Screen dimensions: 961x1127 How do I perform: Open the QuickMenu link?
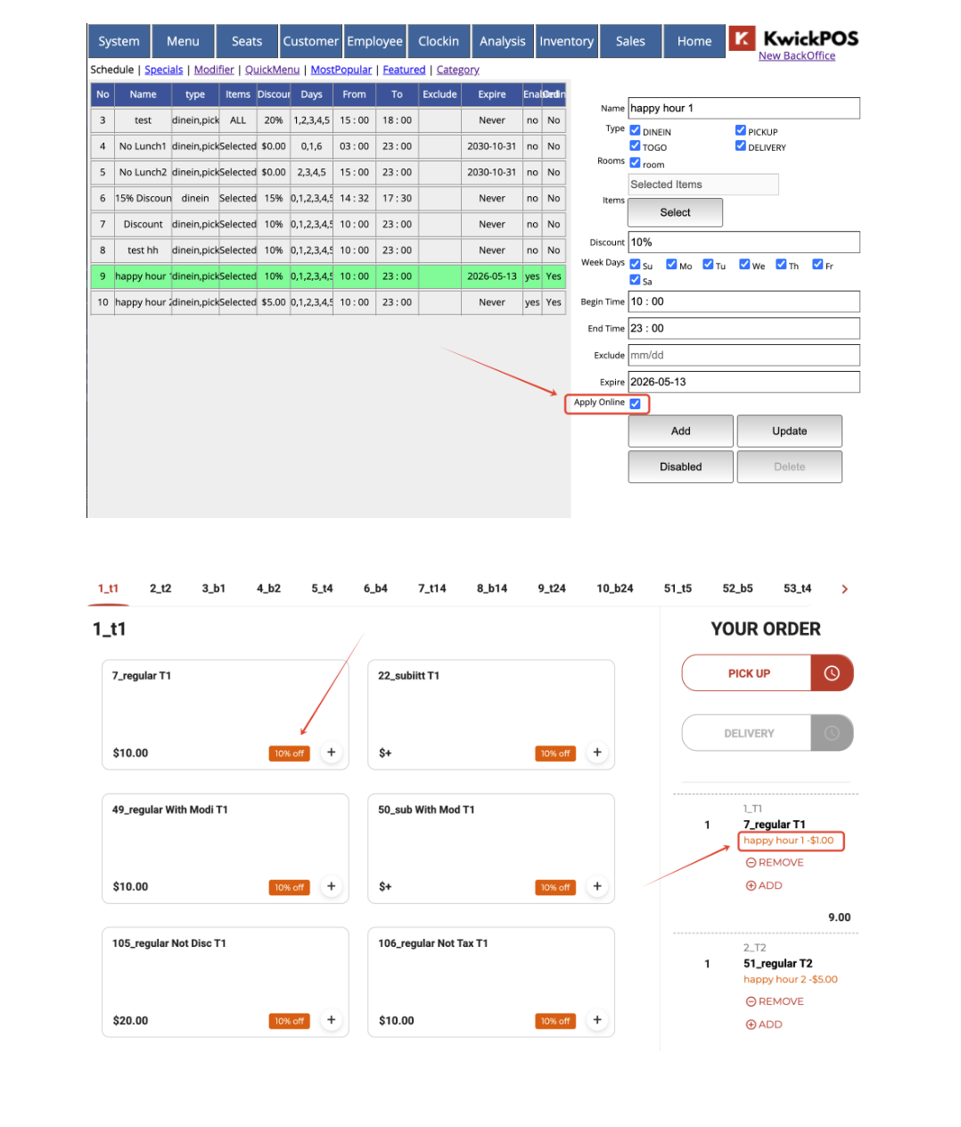click(272, 70)
